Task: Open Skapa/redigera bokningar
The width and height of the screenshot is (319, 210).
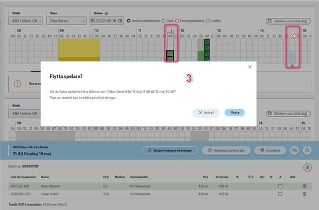Action: click(x=170, y=151)
